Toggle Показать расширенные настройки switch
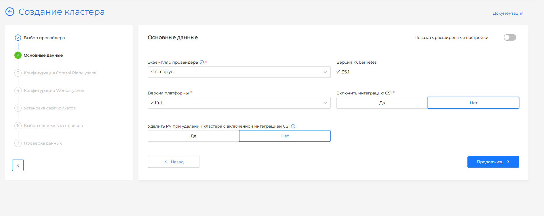 click(510, 37)
